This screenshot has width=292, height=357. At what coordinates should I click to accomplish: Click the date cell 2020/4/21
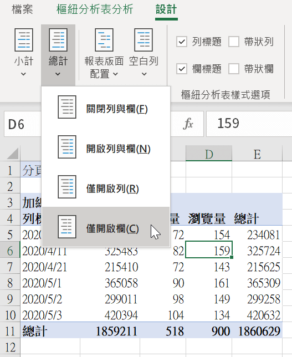(x=50, y=266)
